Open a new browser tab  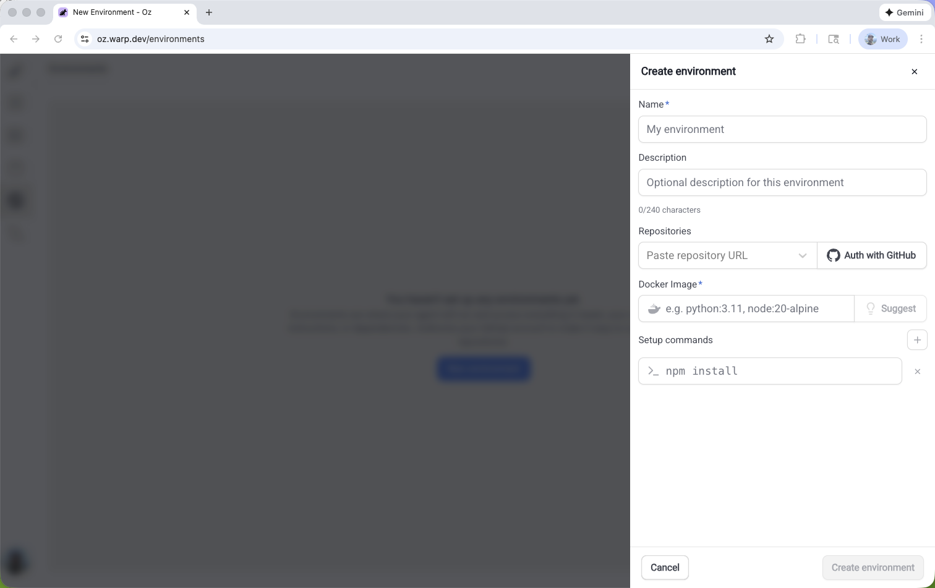[209, 12]
